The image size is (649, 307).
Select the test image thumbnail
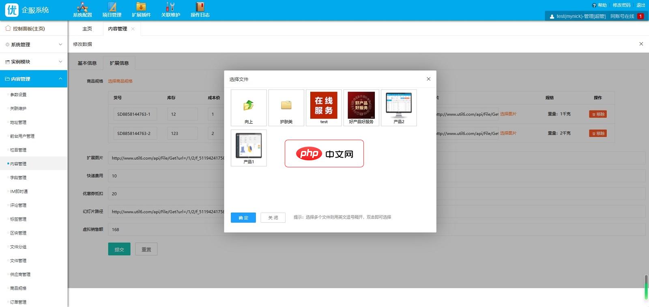click(324, 108)
